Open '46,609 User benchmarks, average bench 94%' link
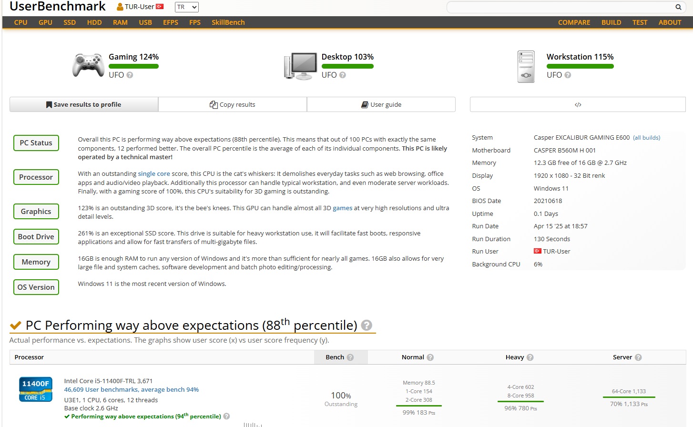 pyautogui.click(x=132, y=389)
